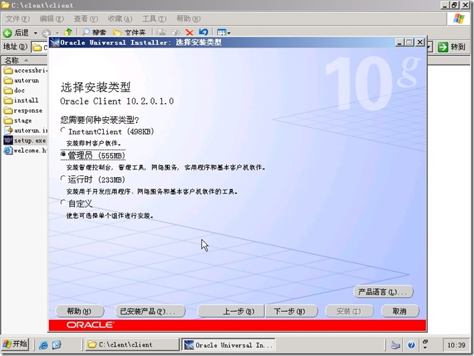
Task: Select the autorun folder
Action: pyautogui.click(x=21, y=80)
